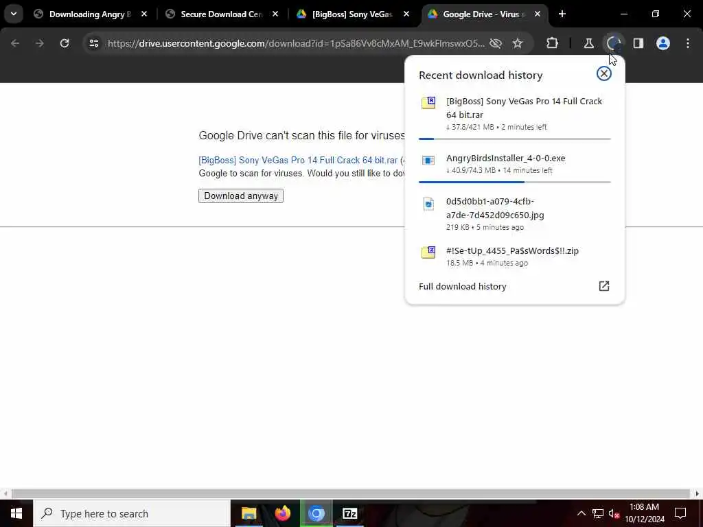This screenshot has height=527, width=703.
Task: Open a new tab with plus button
Action: tap(562, 14)
